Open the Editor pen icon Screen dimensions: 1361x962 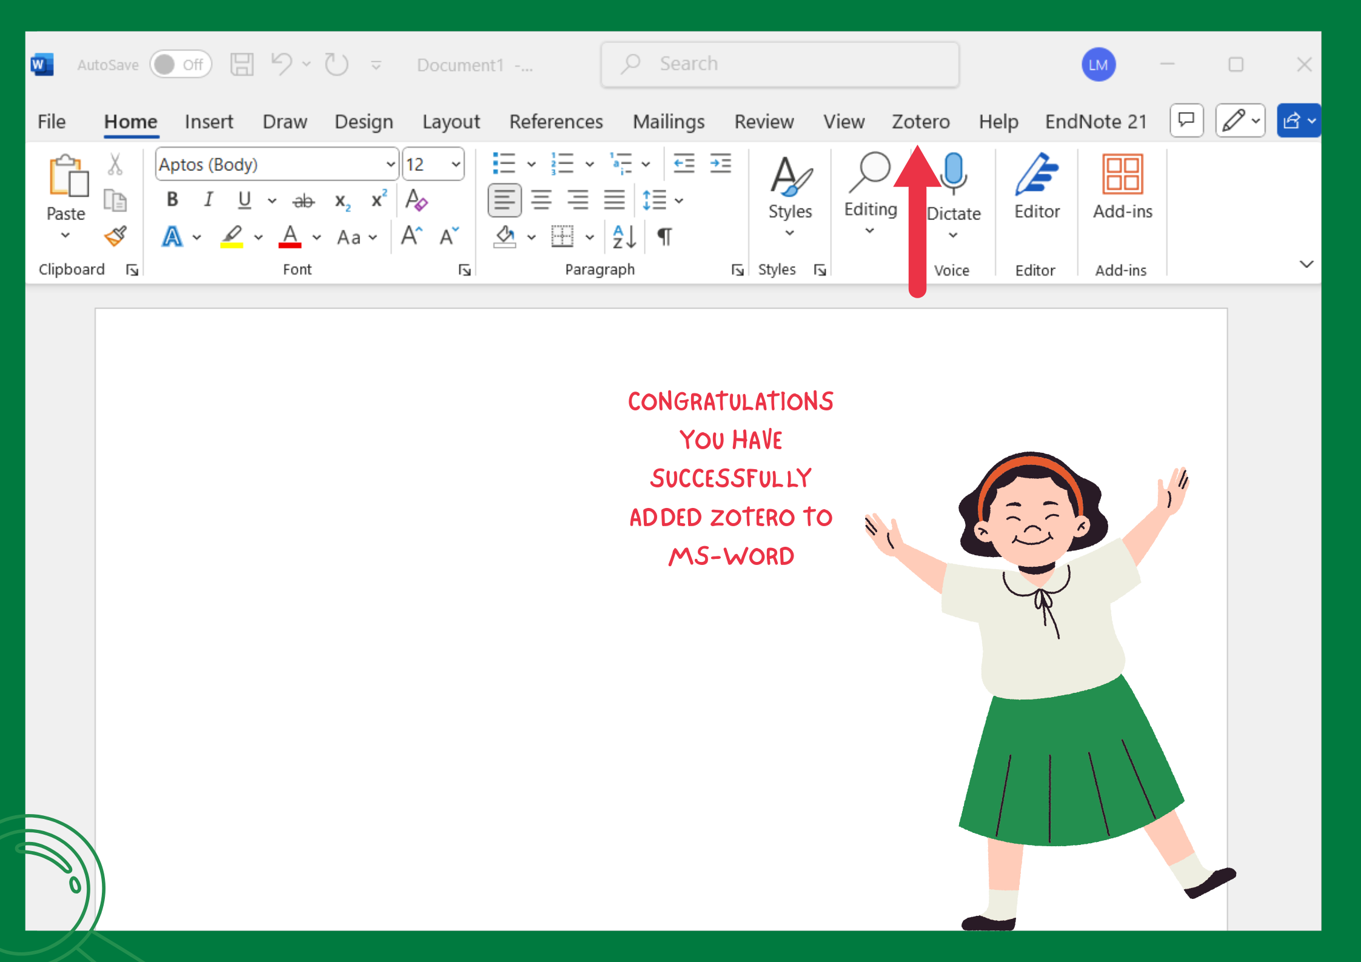pos(1037,174)
